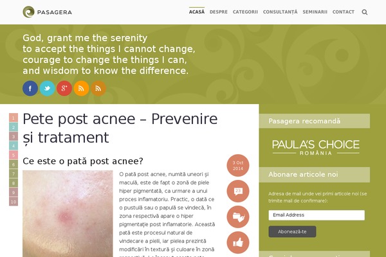Open the Facebook social icon

[30, 88]
